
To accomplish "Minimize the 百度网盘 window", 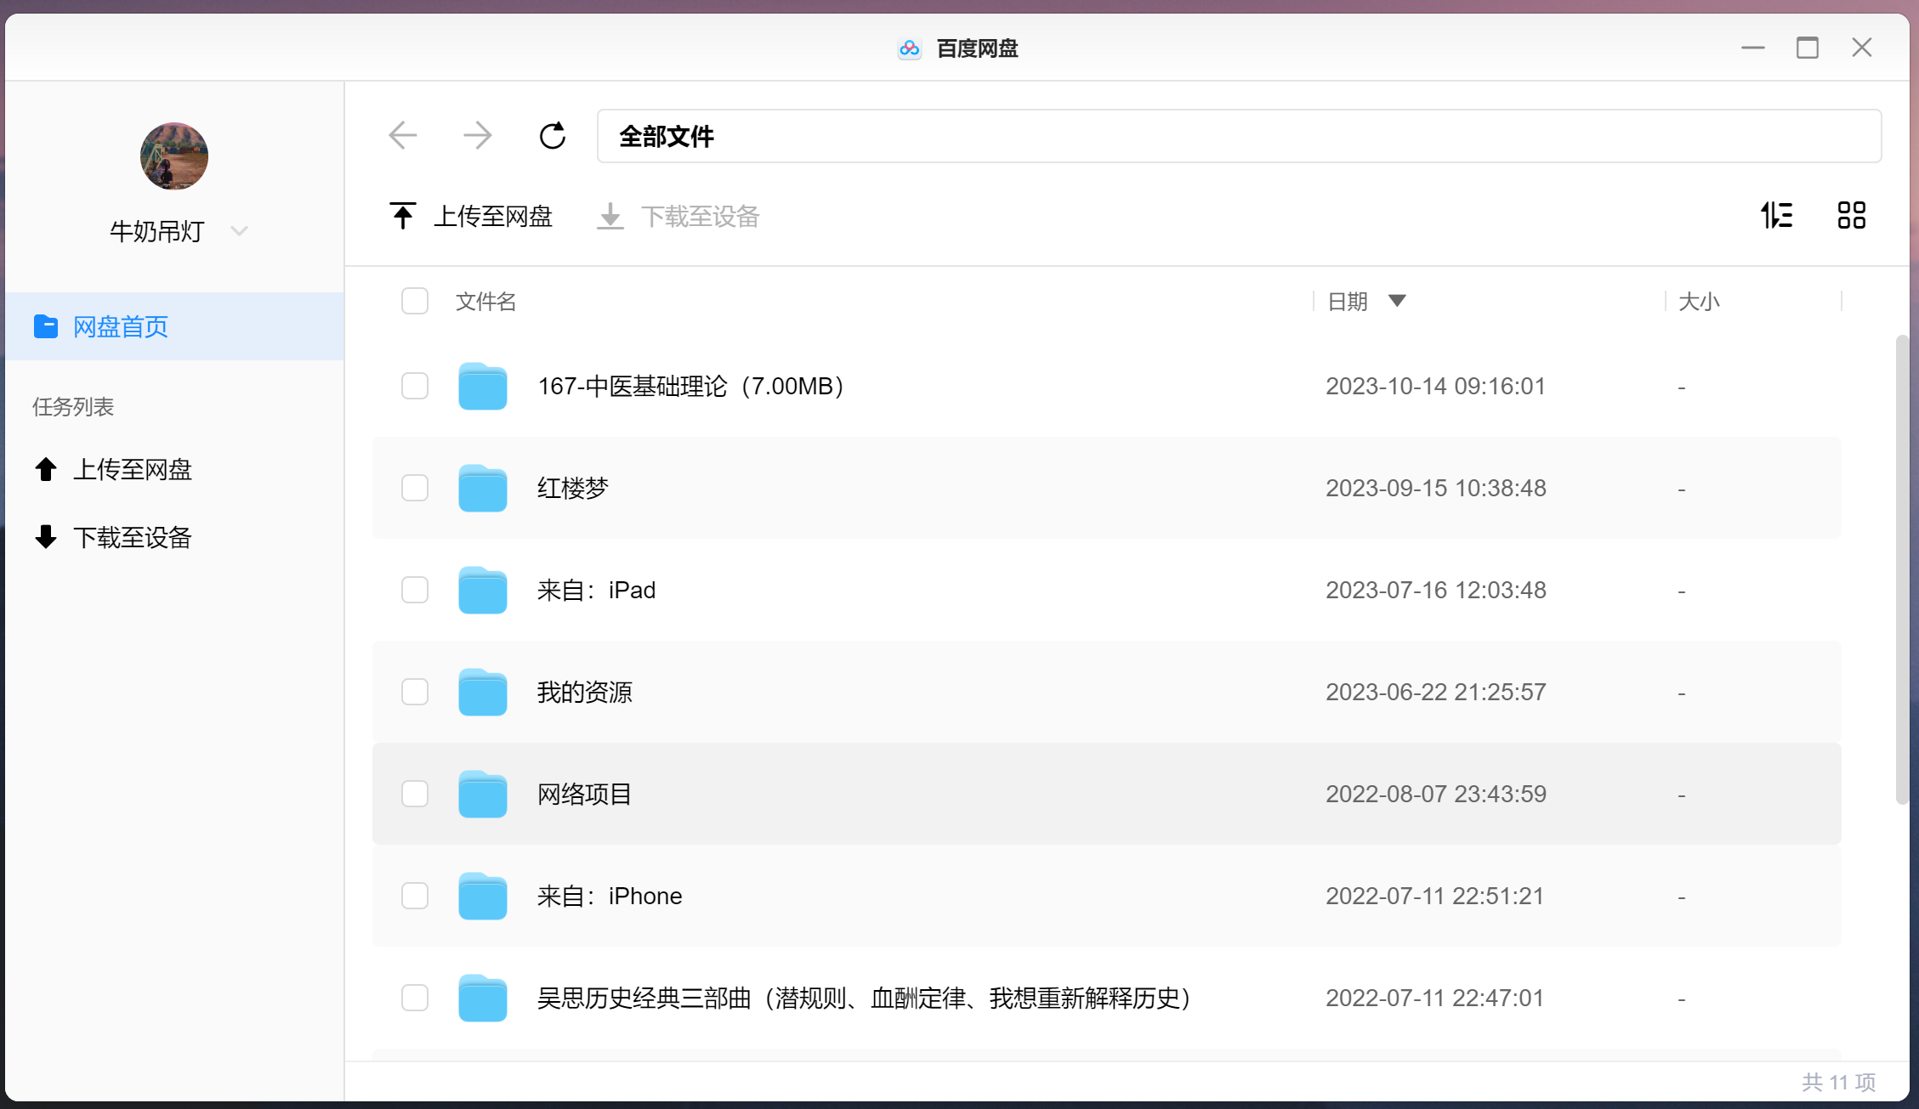I will (1752, 48).
